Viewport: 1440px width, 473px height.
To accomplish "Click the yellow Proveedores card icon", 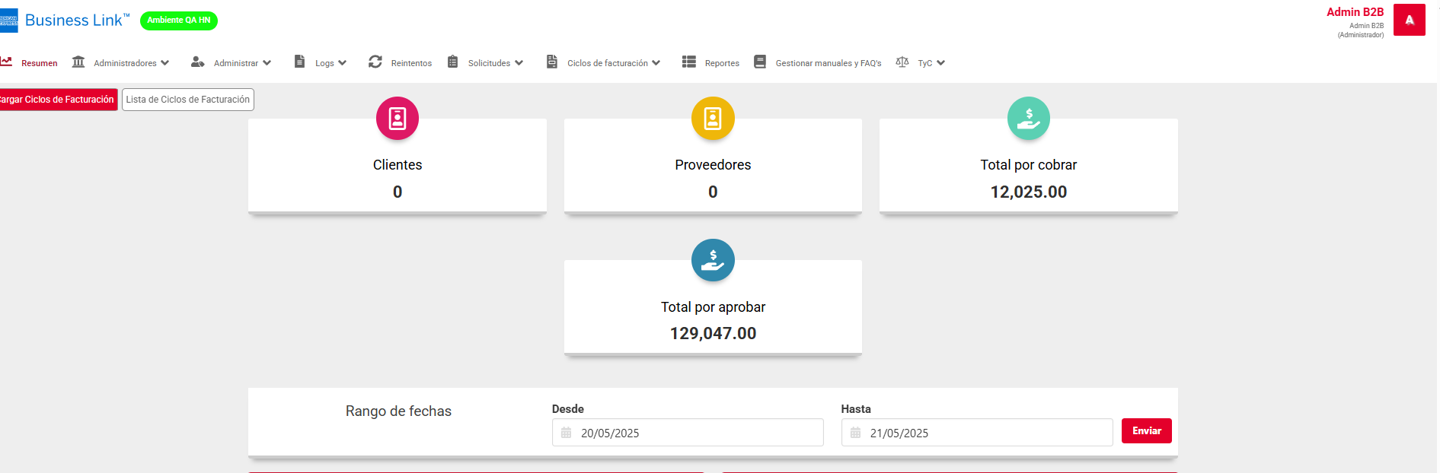I will [x=713, y=119].
